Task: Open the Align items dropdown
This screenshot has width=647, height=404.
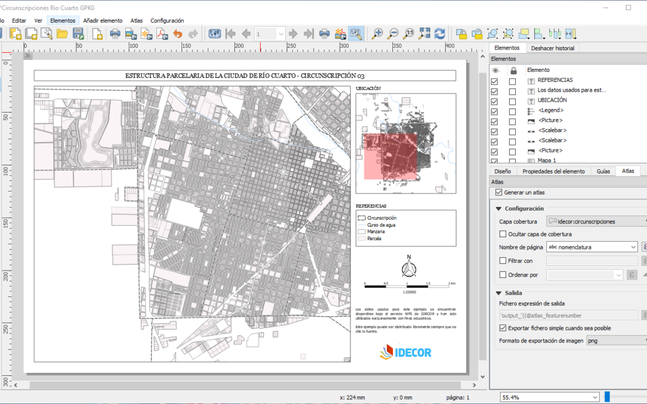Action: click(x=540, y=34)
